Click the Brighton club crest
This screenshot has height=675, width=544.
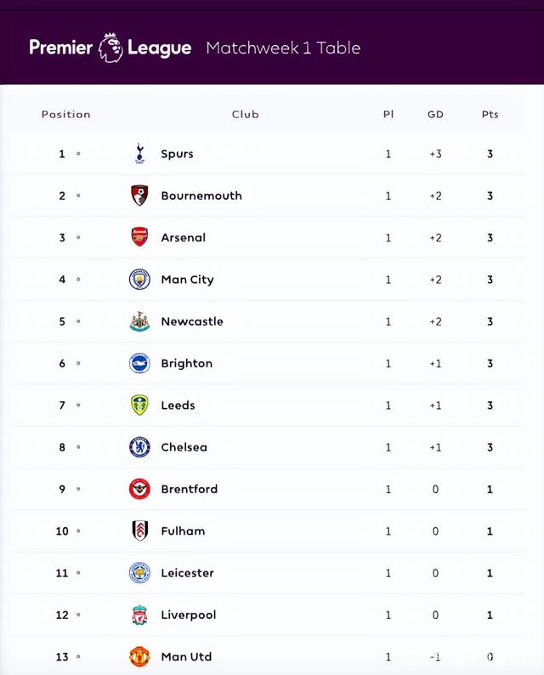click(x=139, y=363)
